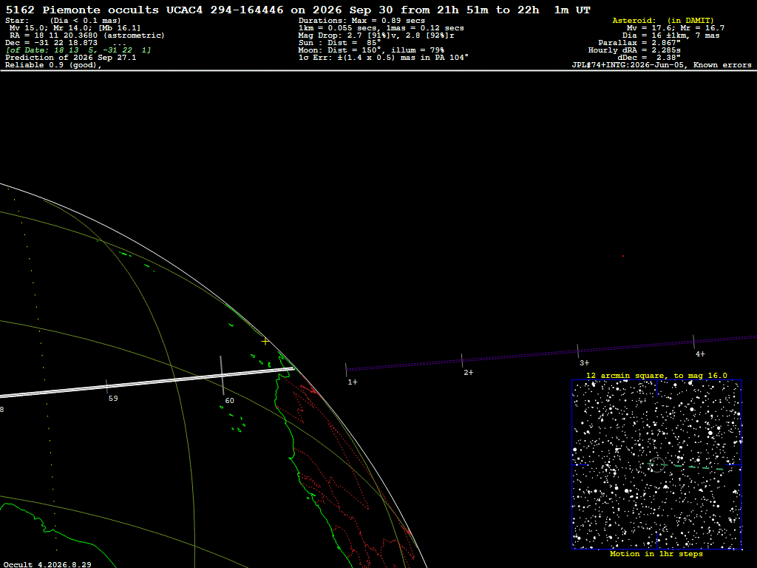757x568 pixels.
Task: Click the small red dot in empty sky
Action: click(x=622, y=256)
